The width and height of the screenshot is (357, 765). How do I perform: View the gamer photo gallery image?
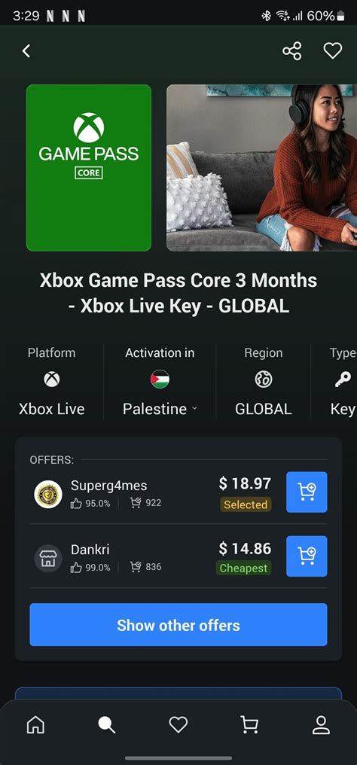coord(261,168)
